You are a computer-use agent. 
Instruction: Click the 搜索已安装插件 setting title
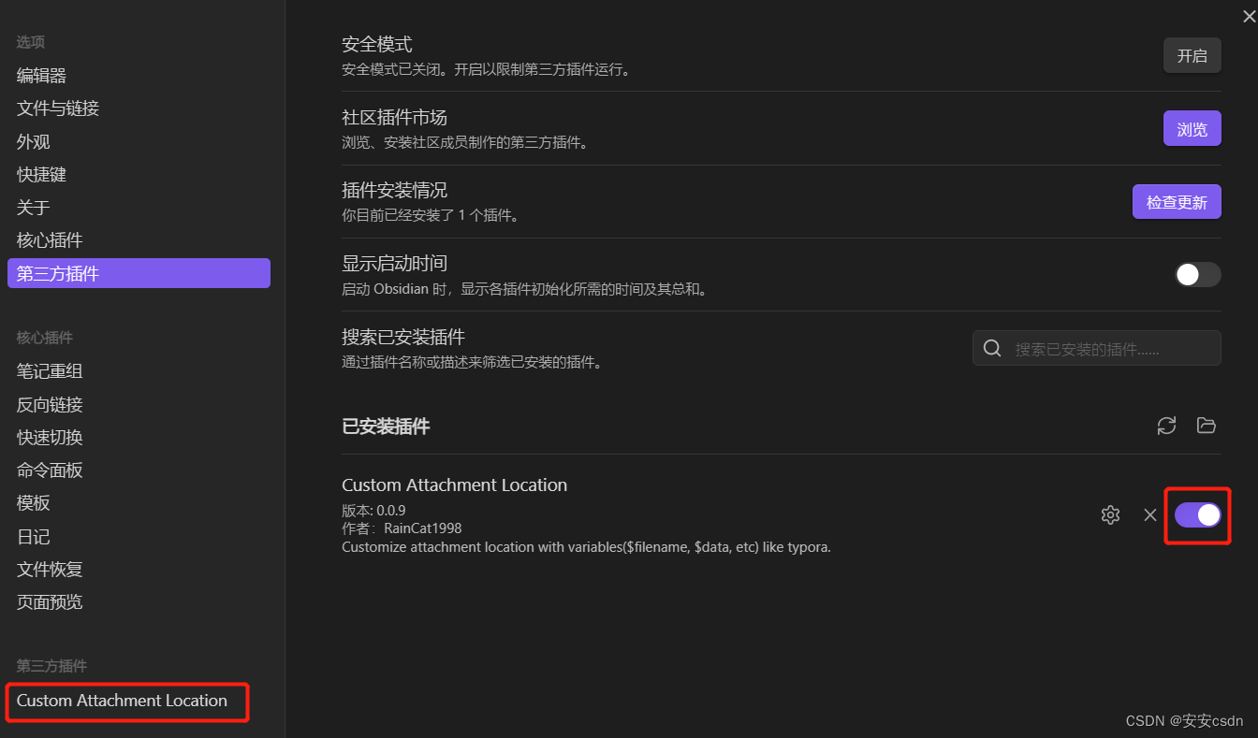(x=403, y=337)
